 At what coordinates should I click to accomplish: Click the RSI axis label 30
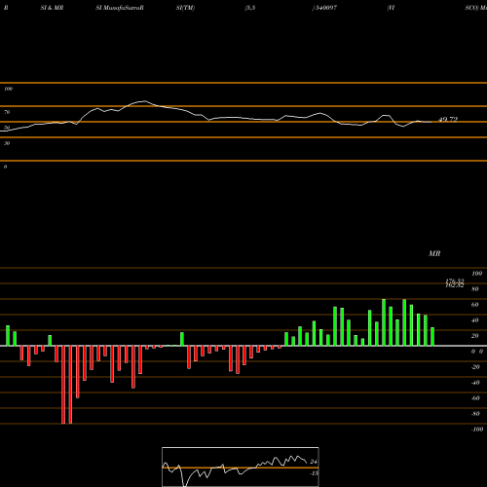[7, 143]
